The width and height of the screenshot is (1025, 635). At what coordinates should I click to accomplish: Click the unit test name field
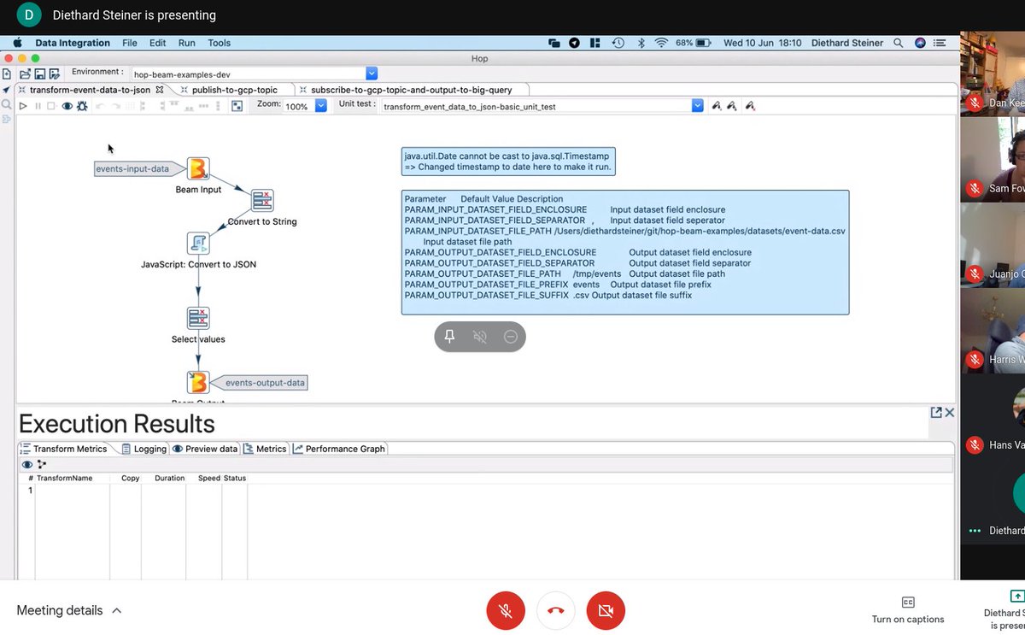[x=536, y=107]
